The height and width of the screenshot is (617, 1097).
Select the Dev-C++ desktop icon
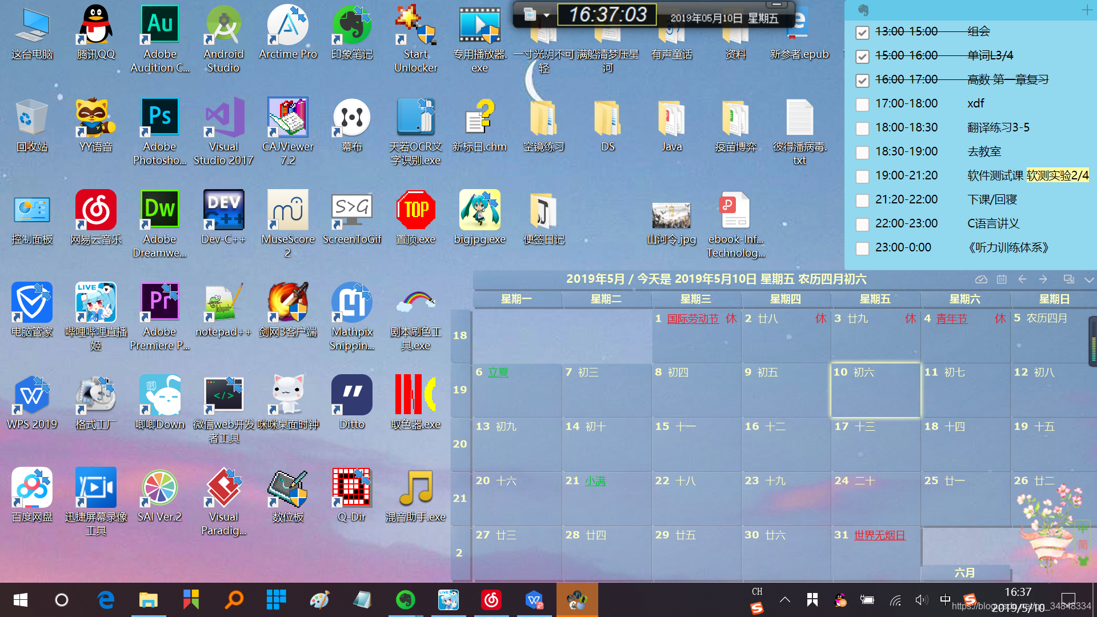[x=223, y=218]
